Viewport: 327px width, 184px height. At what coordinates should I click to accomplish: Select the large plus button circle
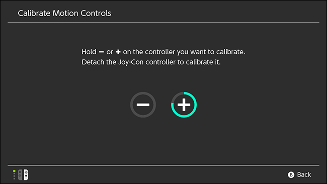coord(184,105)
